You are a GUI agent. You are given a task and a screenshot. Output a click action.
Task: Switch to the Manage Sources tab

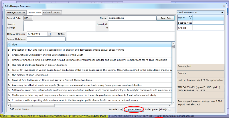[x=16, y=13]
